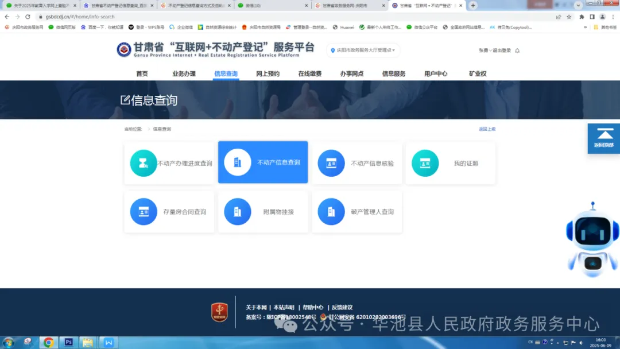Open 不动产信息核验 verification service
The image size is (620, 349).
[x=331, y=162]
